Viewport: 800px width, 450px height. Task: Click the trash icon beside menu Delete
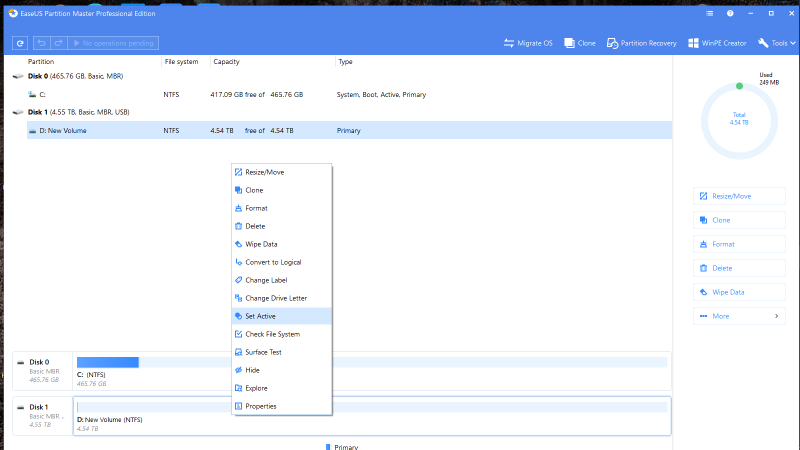point(238,226)
